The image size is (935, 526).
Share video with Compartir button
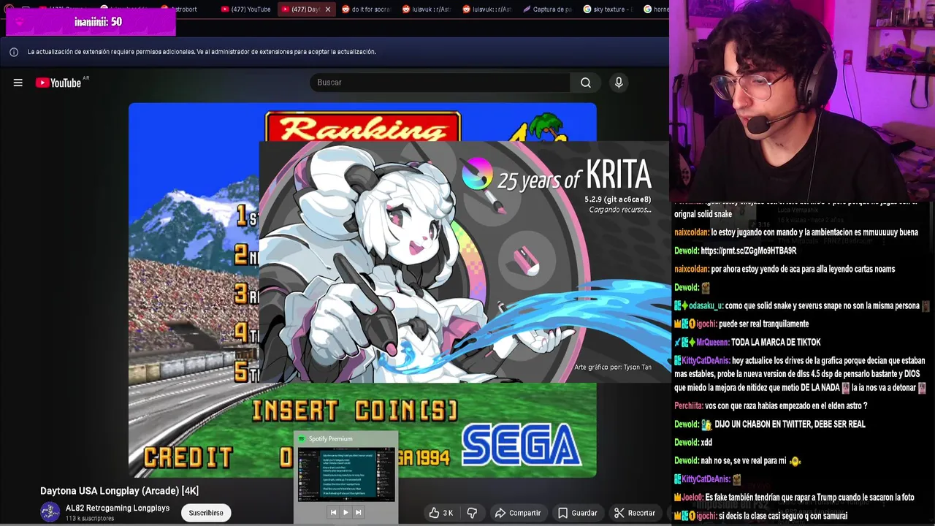point(518,513)
